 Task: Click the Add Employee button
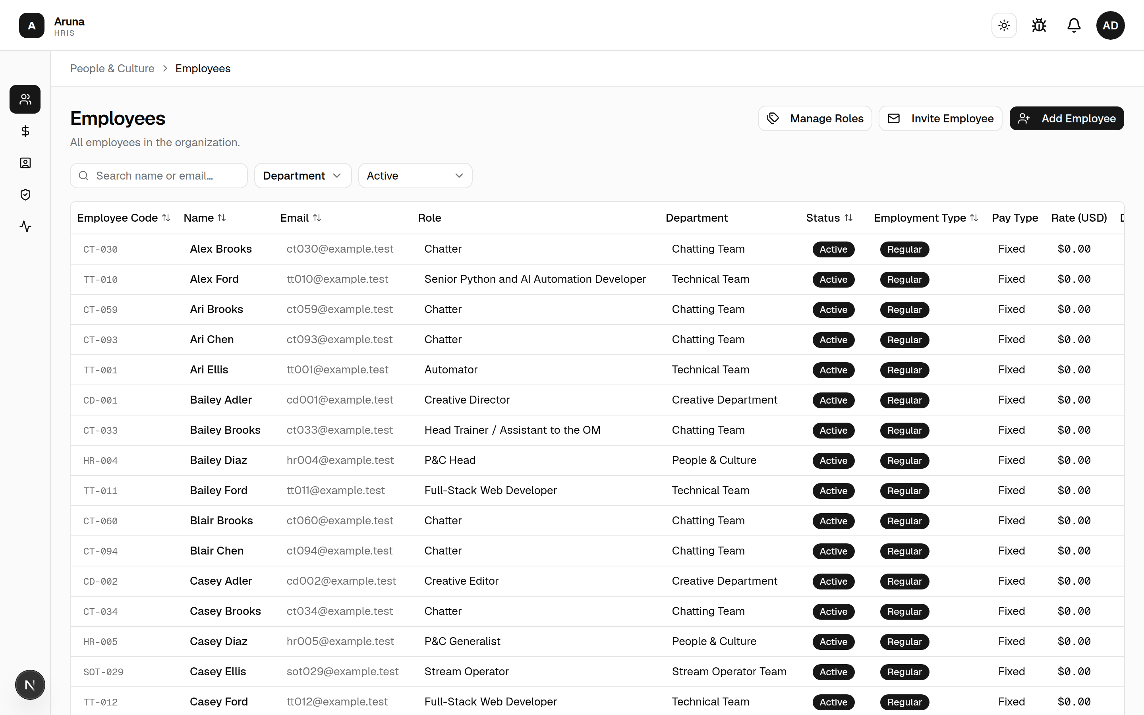coord(1067,119)
